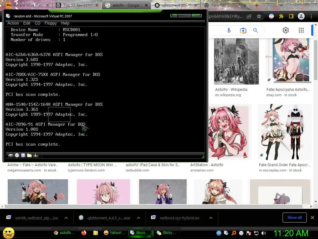
Task: Expand netboot.xyz-hybrid.iso download options chevron
Action: 211,218
